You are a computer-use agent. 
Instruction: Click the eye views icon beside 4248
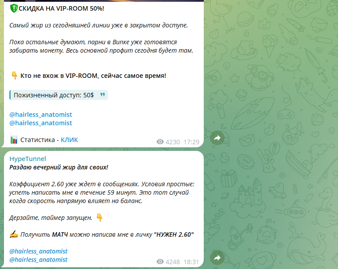(160, 261)
